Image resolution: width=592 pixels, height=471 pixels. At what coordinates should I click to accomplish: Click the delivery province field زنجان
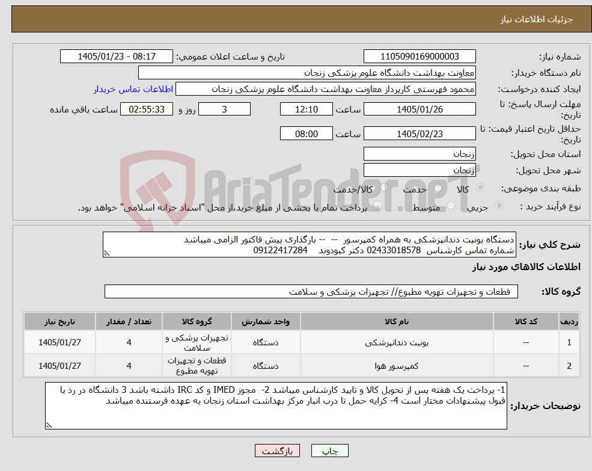click(x=420, y=154)
